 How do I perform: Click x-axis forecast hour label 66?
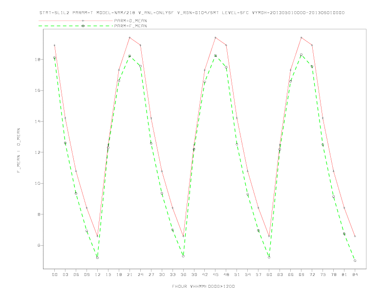click(x=291, y=275)
